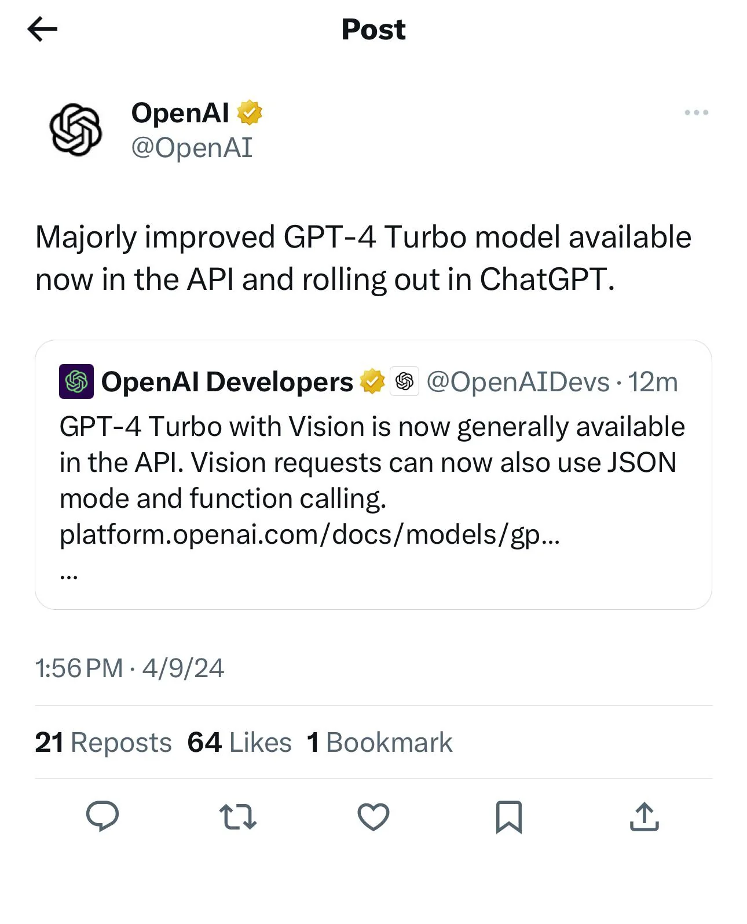The width and height of the screenshot is (747, 924).
Task: View the 21 Reposts list
Action: point(103,743)
